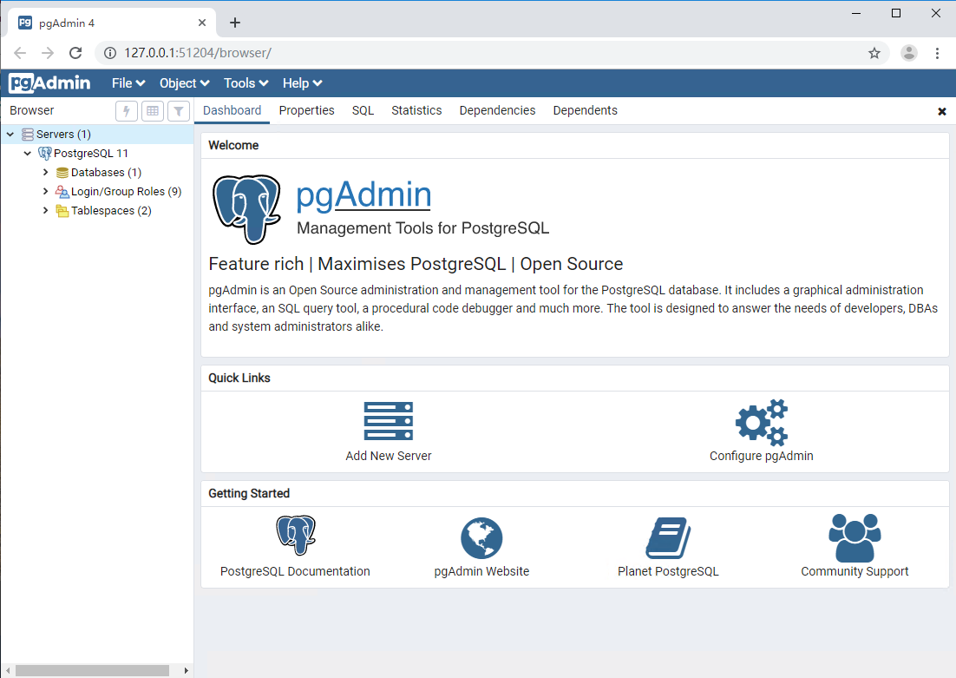
Task: Click the Servers group icon
Action: point(28,135)
